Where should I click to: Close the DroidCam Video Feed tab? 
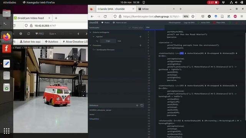[49, 18]
